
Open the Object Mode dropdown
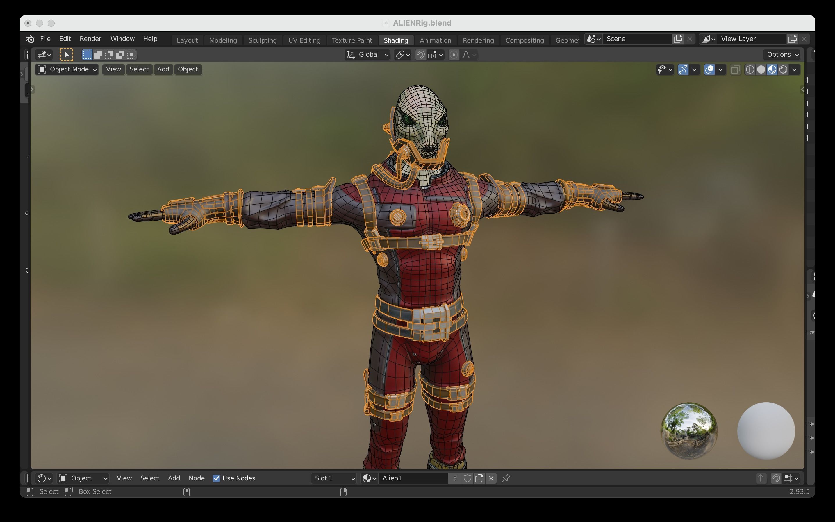click(67, 69)
